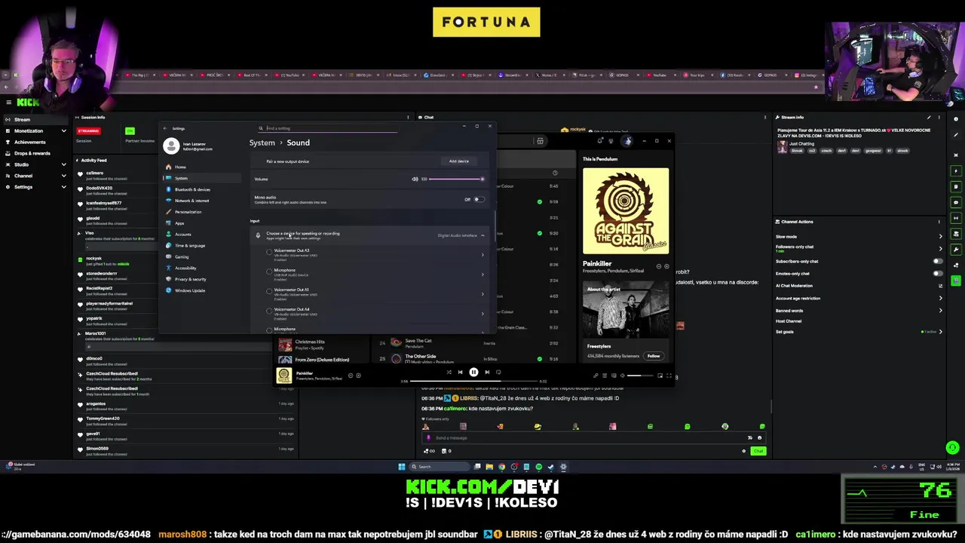Image resolution: width=965 pixels, height=543 pixels.
Task: Select USB PnP Microphone radio button
Action: pyautogui.click(x=269, y=272)
